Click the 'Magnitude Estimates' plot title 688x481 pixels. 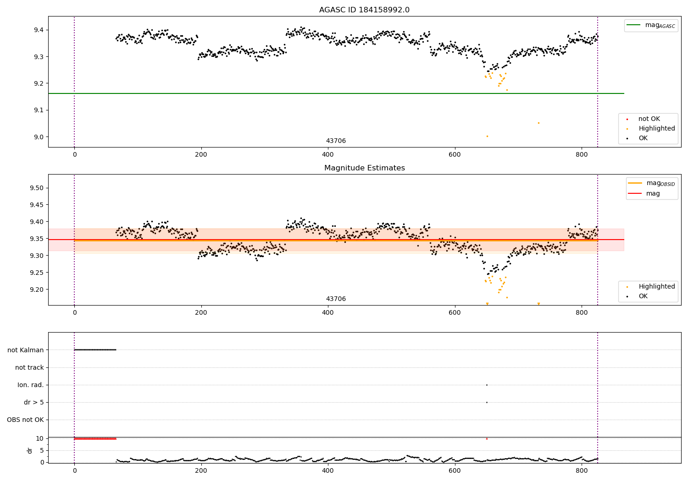click(364, 168)
